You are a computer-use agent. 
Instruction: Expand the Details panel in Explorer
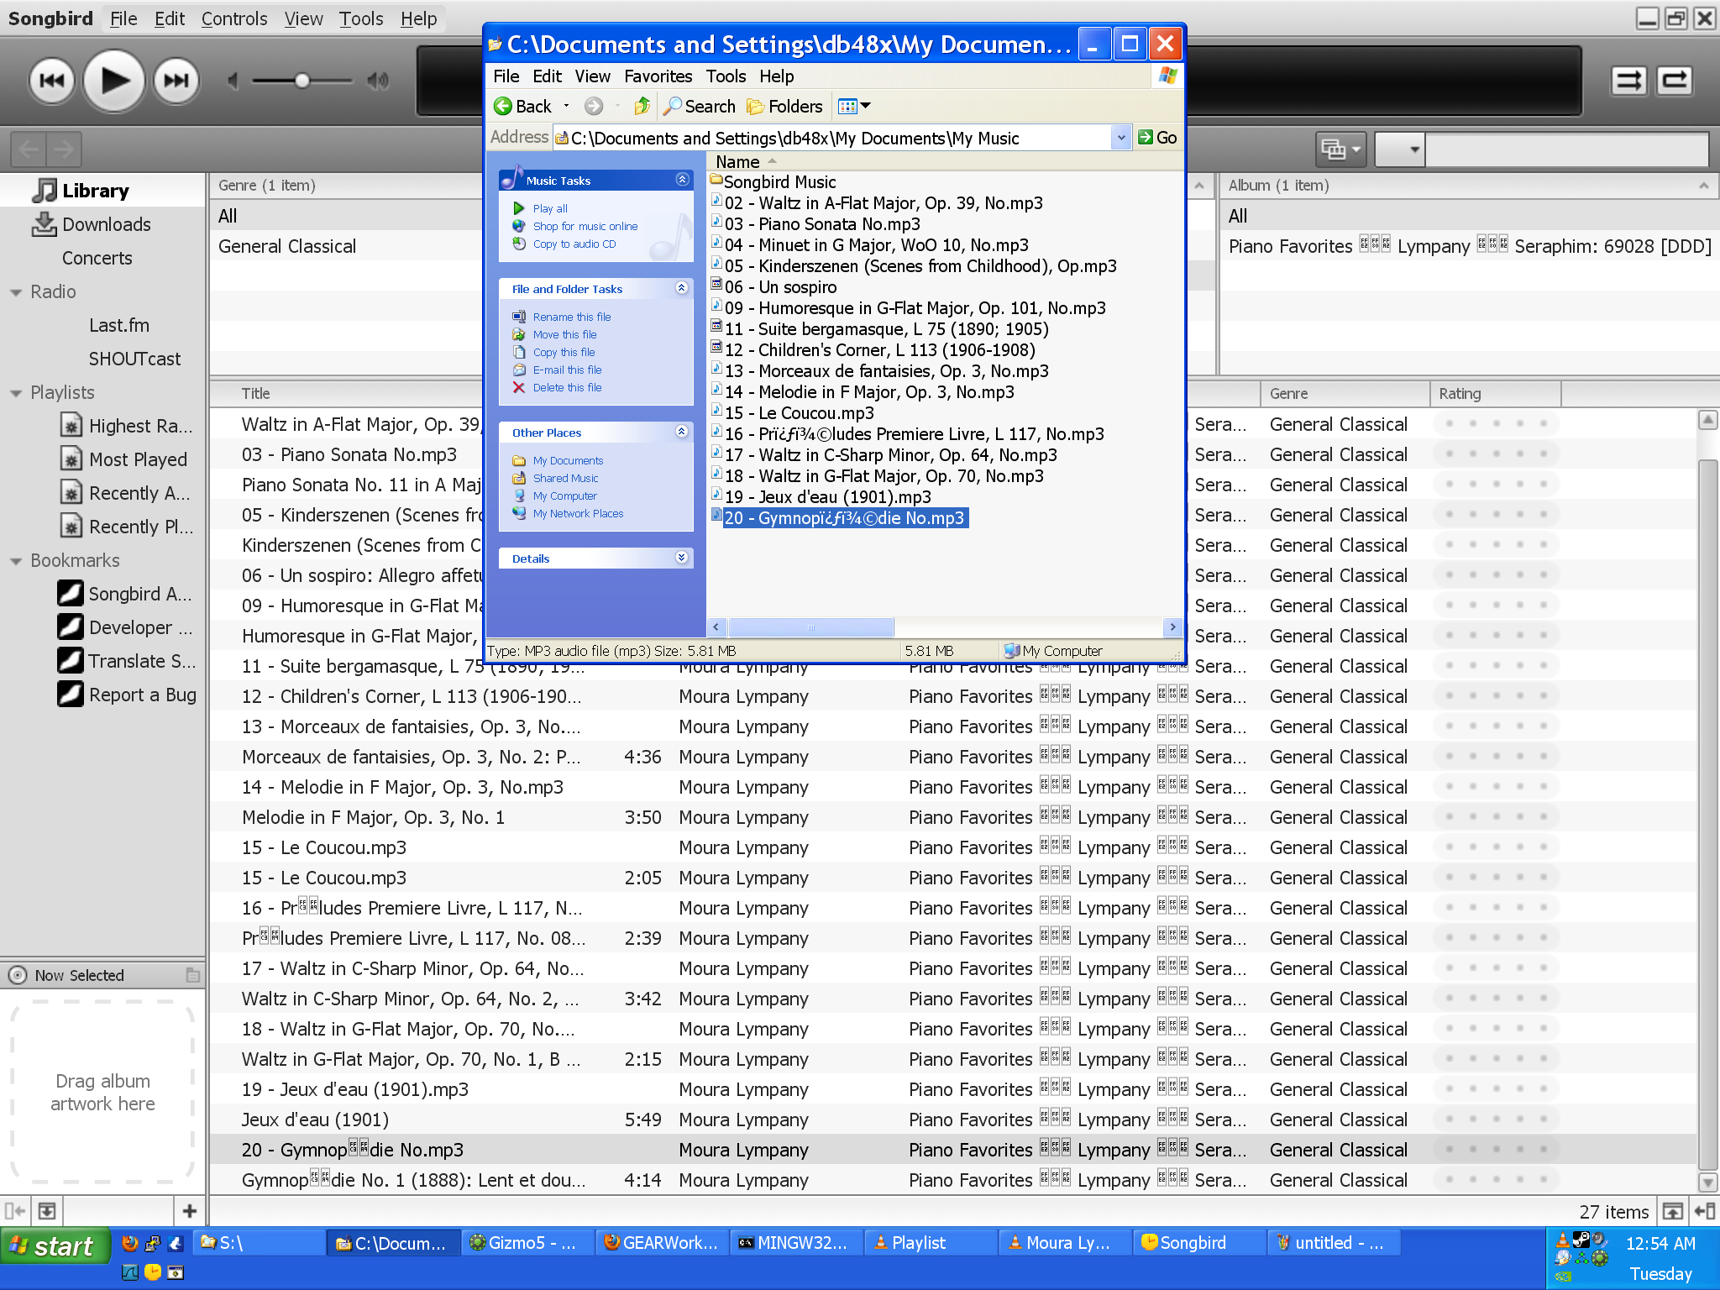(682, 558)
